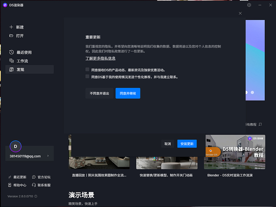The height and width of the screenshot is (207, 276).
Task: Click the plus icon beside 新建
Action: tap(11, 27)
